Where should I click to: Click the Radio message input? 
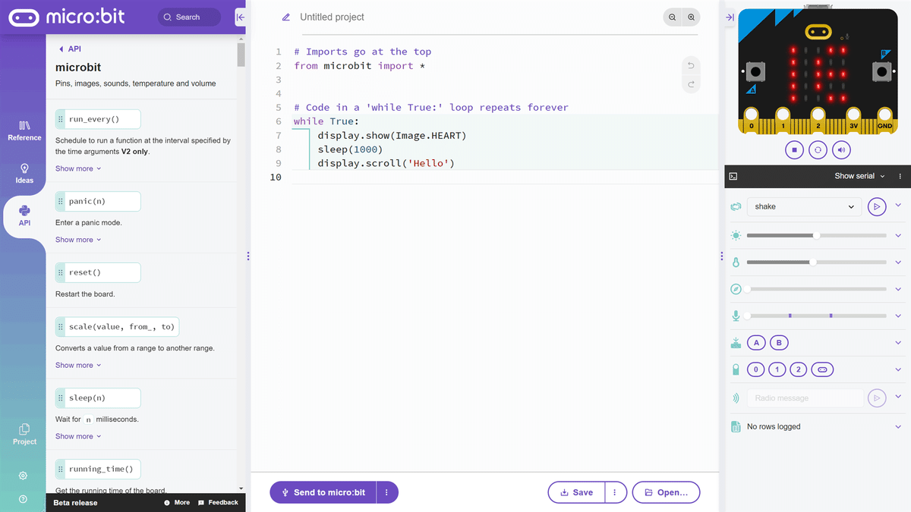[x=805, y=397]
